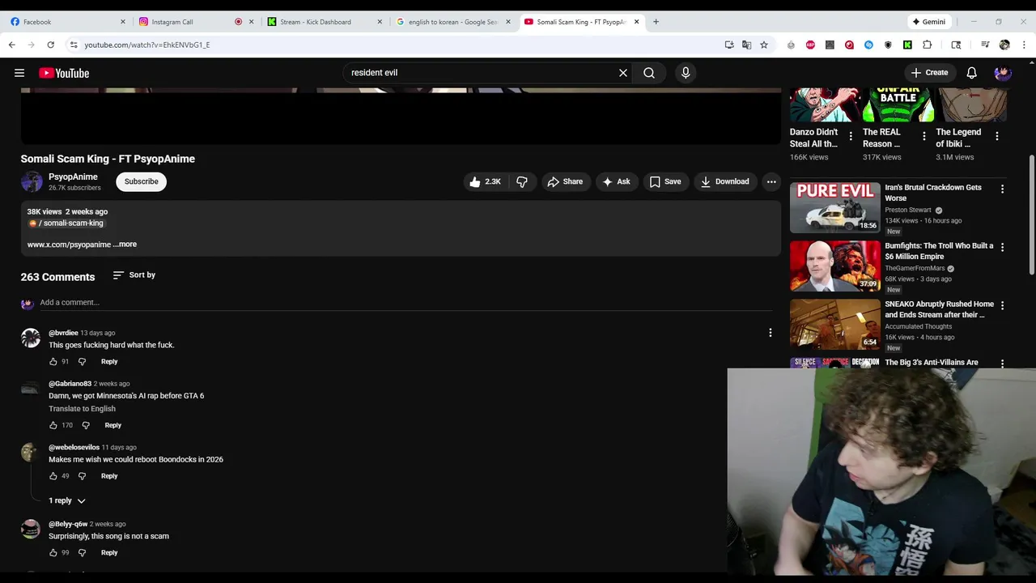Like @Gabriano83's comment
Viewport: 1036px width, 583px height.
[x=53, y=425]
